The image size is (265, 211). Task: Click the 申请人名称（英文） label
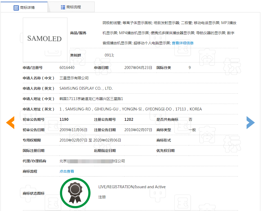tap(39, 88)
